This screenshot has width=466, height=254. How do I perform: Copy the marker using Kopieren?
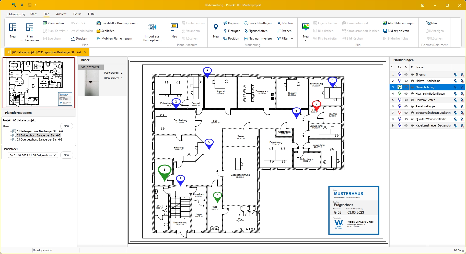(x=232, y=23)
